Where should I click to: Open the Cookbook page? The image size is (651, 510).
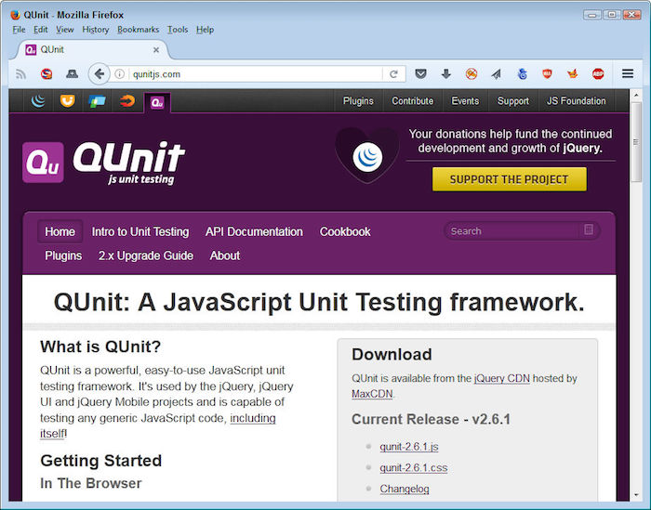[345, 231]
